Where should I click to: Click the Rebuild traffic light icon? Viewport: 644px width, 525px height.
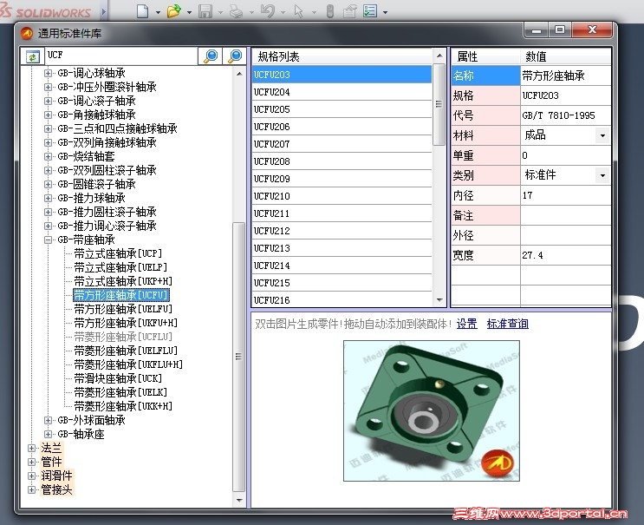330,11
